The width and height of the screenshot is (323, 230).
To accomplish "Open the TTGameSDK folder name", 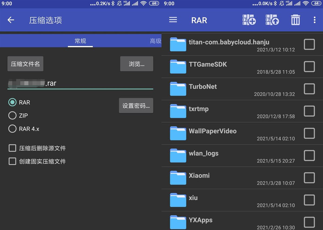I will pos(208,64).
